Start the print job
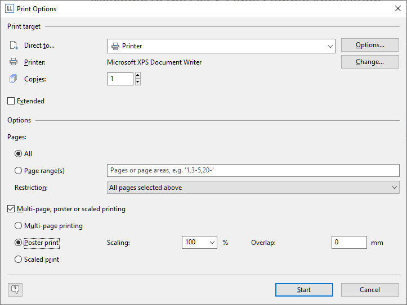Image resolution: width=407 pixels, height=305 pixels. click(x=304, y=290)
